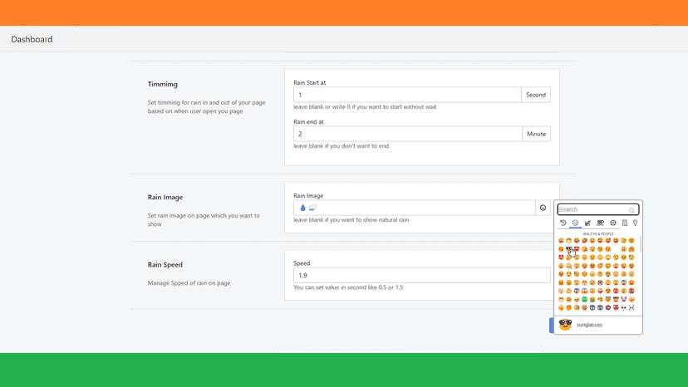This screenshot has height=387, width=688.
Task: Pick the skull and crossbones emoji
Action: click(631, 307)
